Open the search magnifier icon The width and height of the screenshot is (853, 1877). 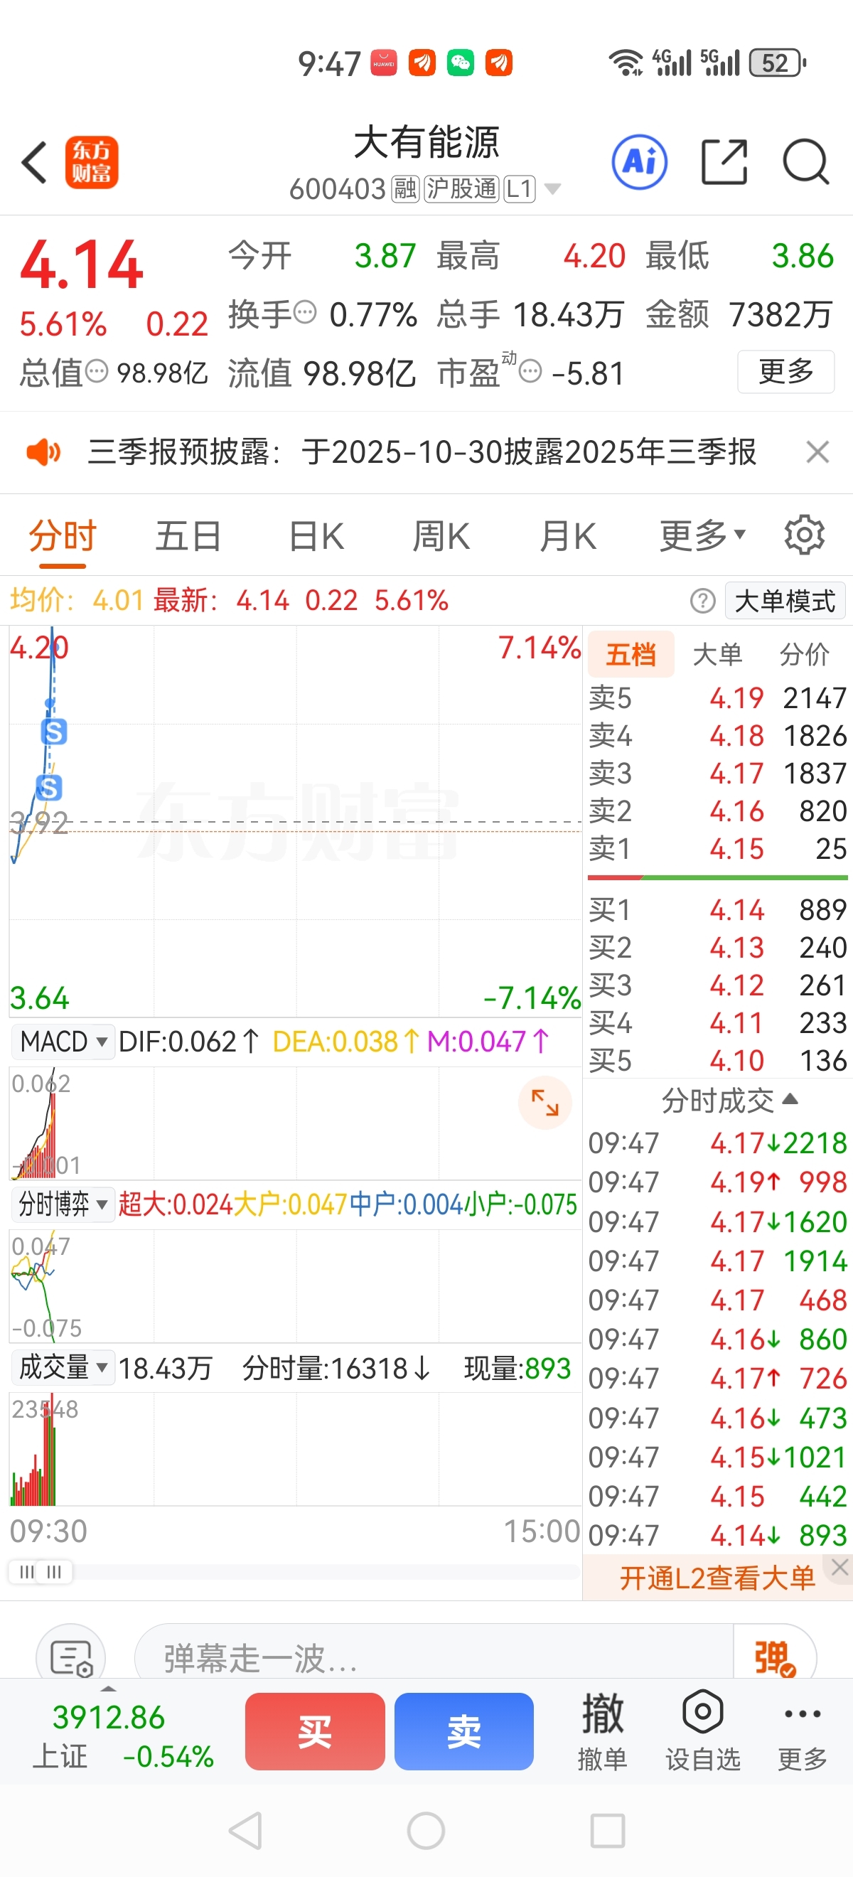click(805, 162)
